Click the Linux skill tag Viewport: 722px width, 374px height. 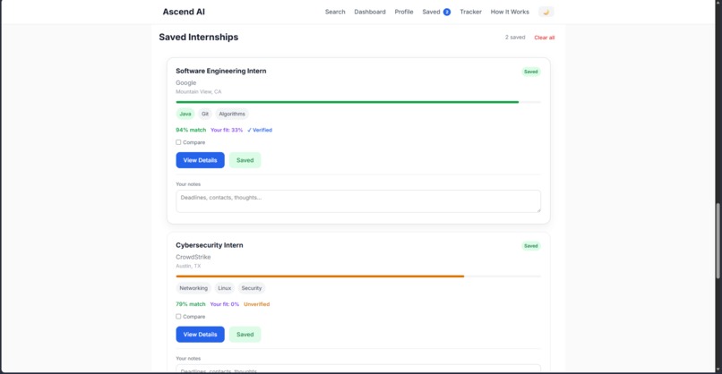[225, 288]
